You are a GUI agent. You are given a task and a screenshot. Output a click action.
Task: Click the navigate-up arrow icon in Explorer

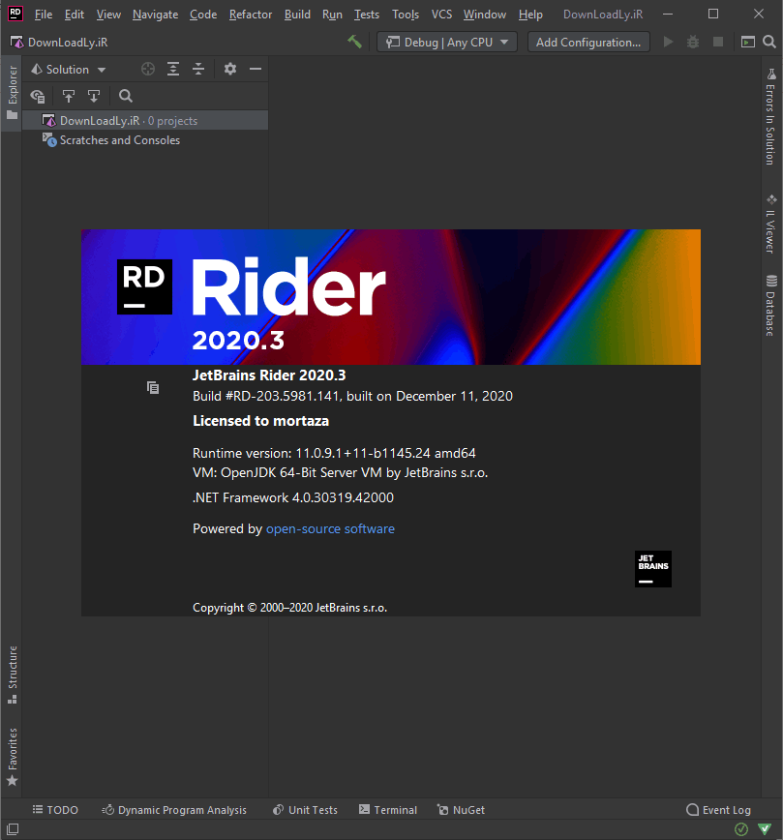(x=69, y=97)
